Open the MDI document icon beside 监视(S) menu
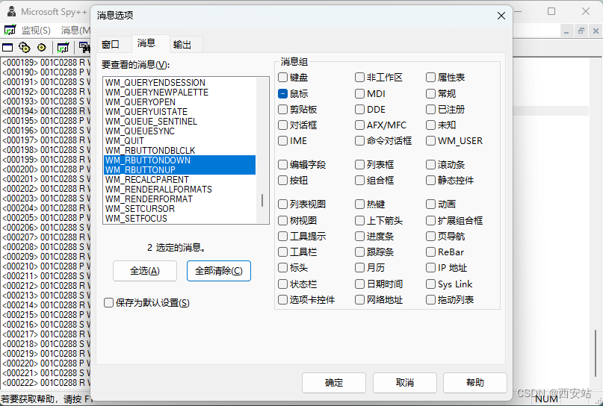Viewport: 603px width, 406px height. [x=10, y=30]
